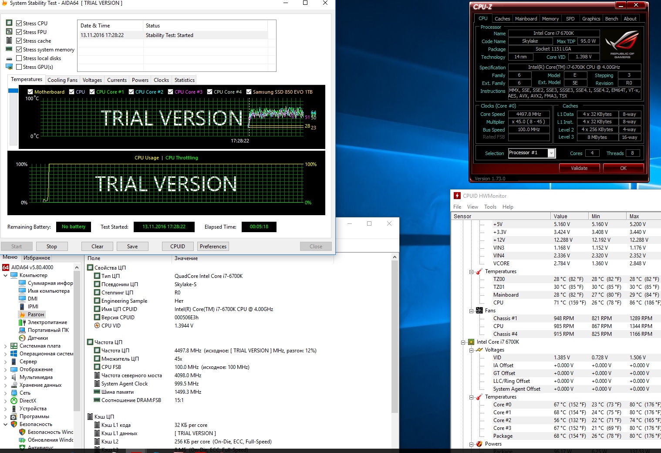Viewport: 661px width, 453px height.
Task: Click the Fans icon in HWMonitor
Action: (x=479, y=311)
